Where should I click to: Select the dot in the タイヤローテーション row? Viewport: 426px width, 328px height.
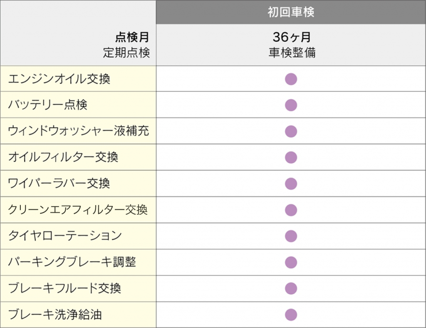291,236
